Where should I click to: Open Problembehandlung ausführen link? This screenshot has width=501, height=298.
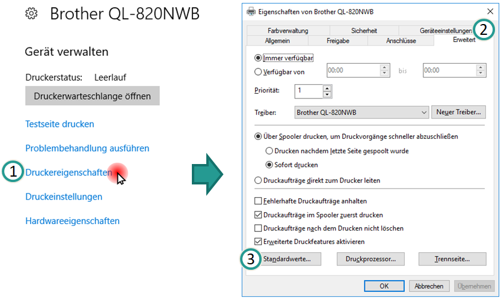tap(87, 148)
